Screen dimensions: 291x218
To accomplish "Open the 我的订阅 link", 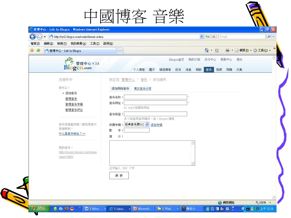I will pyautogui.click(x=194, y=60).
